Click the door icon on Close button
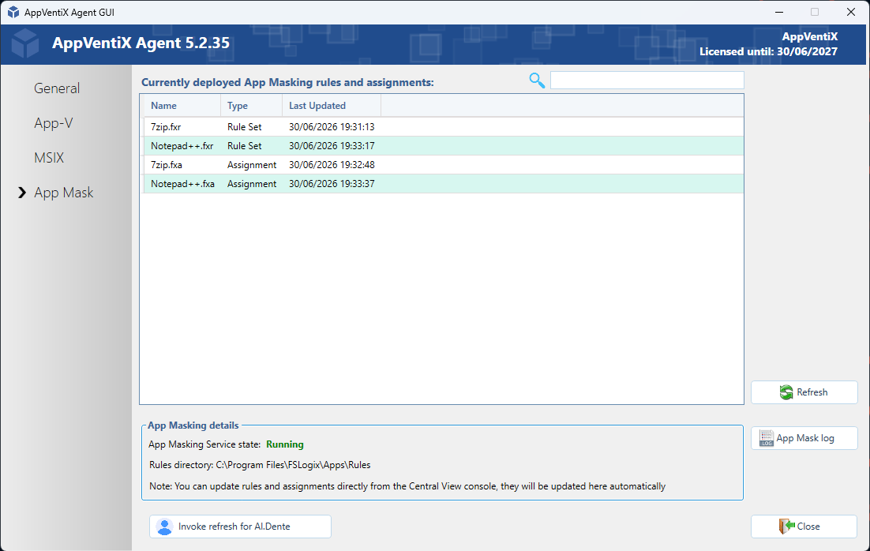The height and width of the screenshot is (551, 870). pos(787,527)
